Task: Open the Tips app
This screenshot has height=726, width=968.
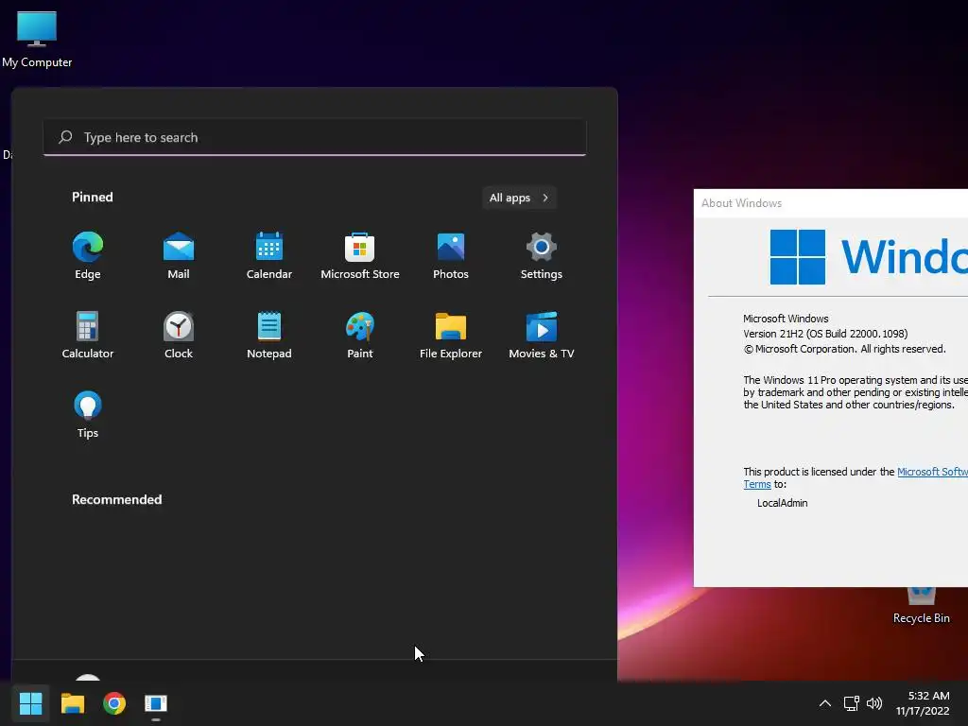Action: 88,415
